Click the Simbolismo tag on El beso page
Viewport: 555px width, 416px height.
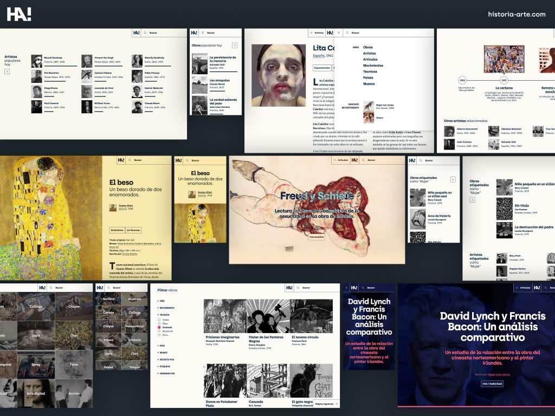[117, 230]
